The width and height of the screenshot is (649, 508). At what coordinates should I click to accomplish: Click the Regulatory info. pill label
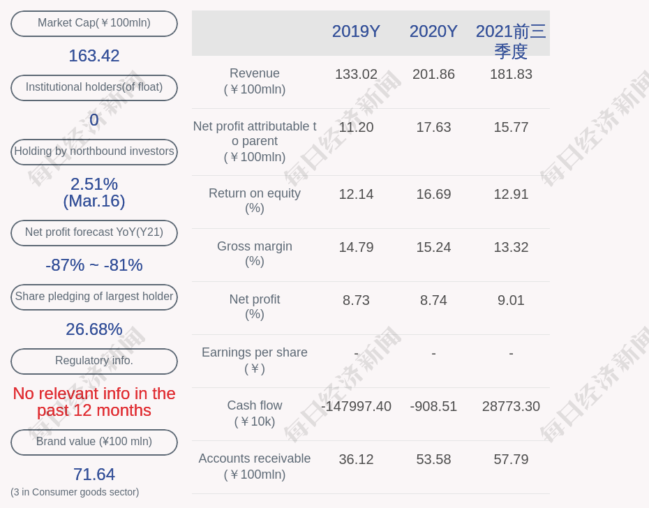[x=94, y=361]
